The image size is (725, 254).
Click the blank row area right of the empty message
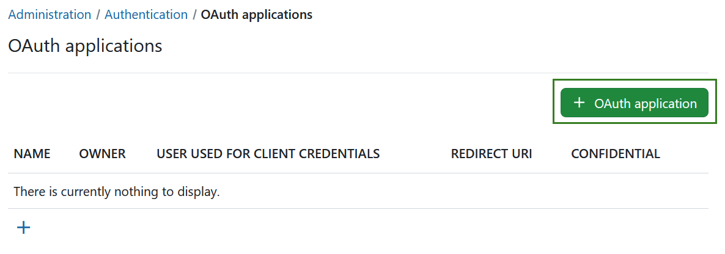pos(458,192)
